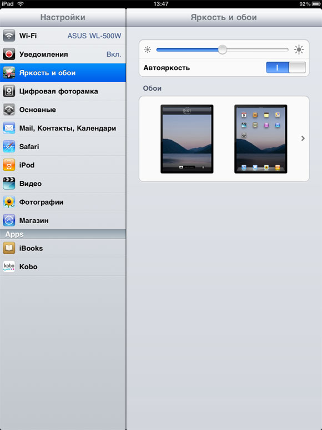
Task: Select the lock screen wallpaper thumbnail
Action: pos(187,139)
